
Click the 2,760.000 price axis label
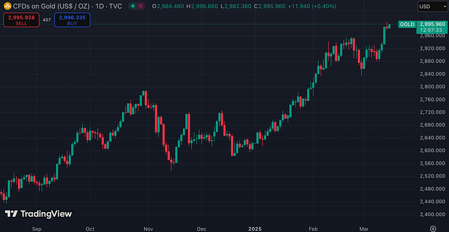432,99
